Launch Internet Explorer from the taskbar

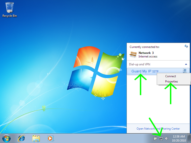(21, 138)
